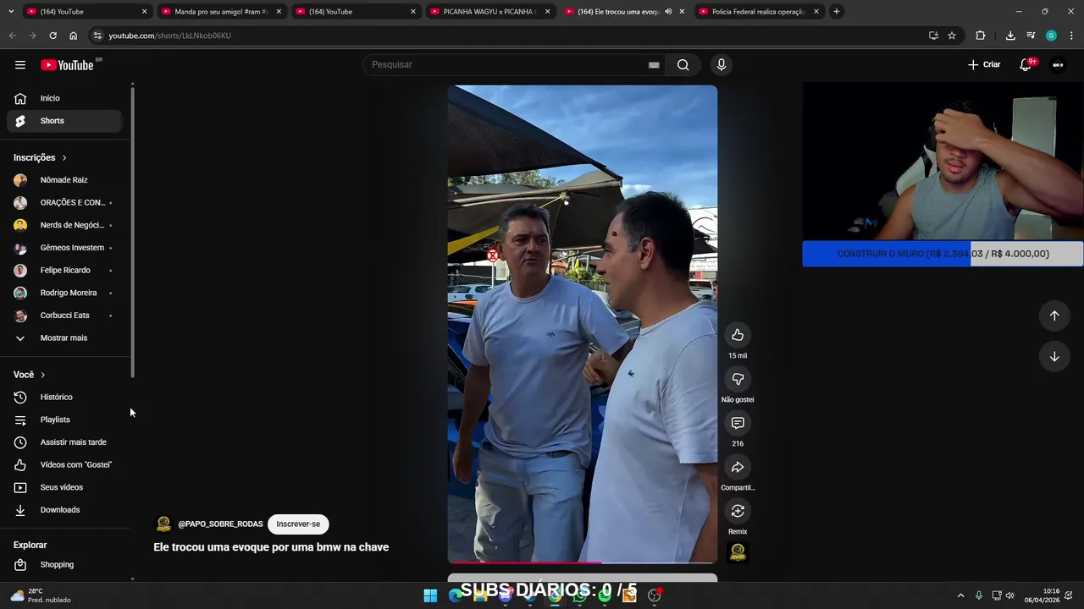
Task: Open the taskbar weather widget
Action: pyautogui.click(x=41, y=595)
